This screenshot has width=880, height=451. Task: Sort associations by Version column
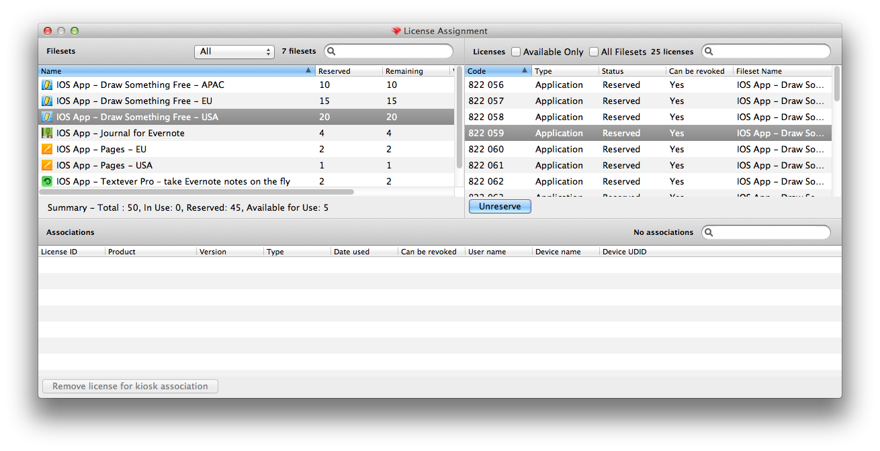(230, 252)
